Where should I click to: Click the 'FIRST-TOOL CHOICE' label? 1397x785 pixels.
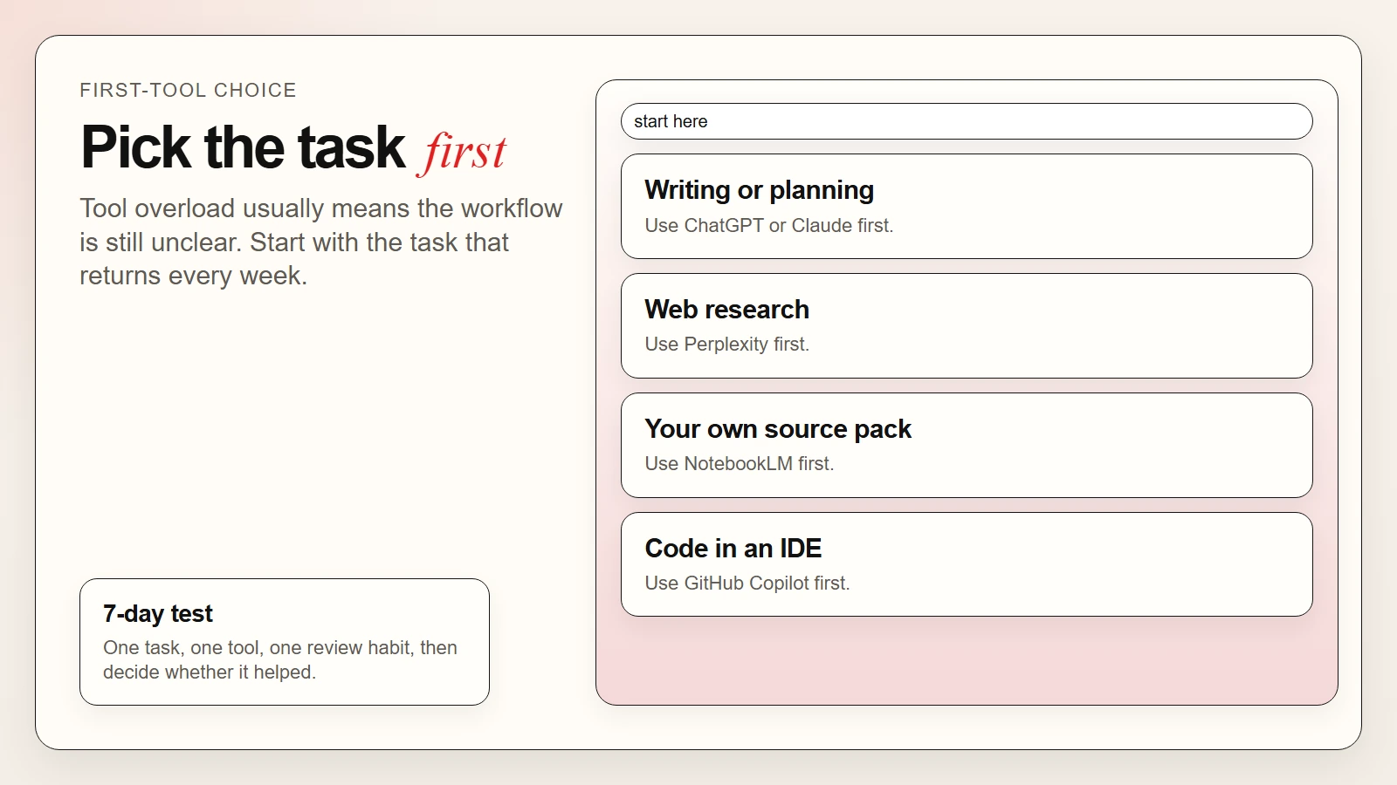(188, 90)
